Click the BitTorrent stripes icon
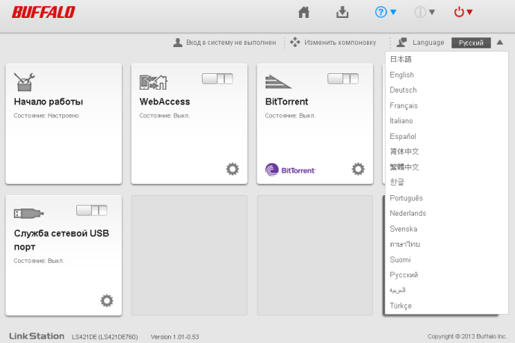515x343 pixels. click(x=278, y=82)
